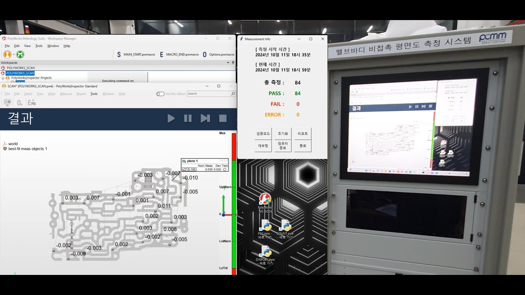
Task: Click the 리포트 button
Action: pos(303,134)
